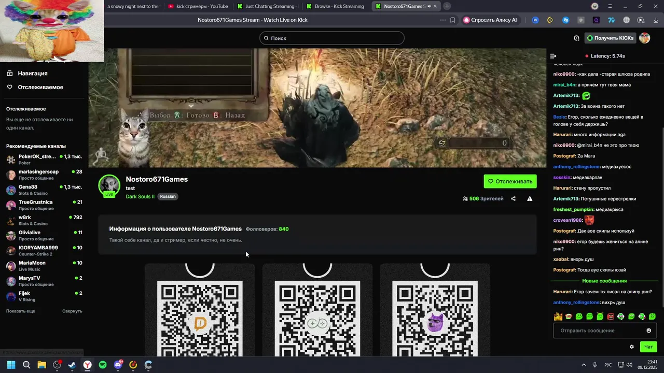Screen dimensions: 664x373
Task: Open recommended channel w8rk
Action: tap(44, 220)
